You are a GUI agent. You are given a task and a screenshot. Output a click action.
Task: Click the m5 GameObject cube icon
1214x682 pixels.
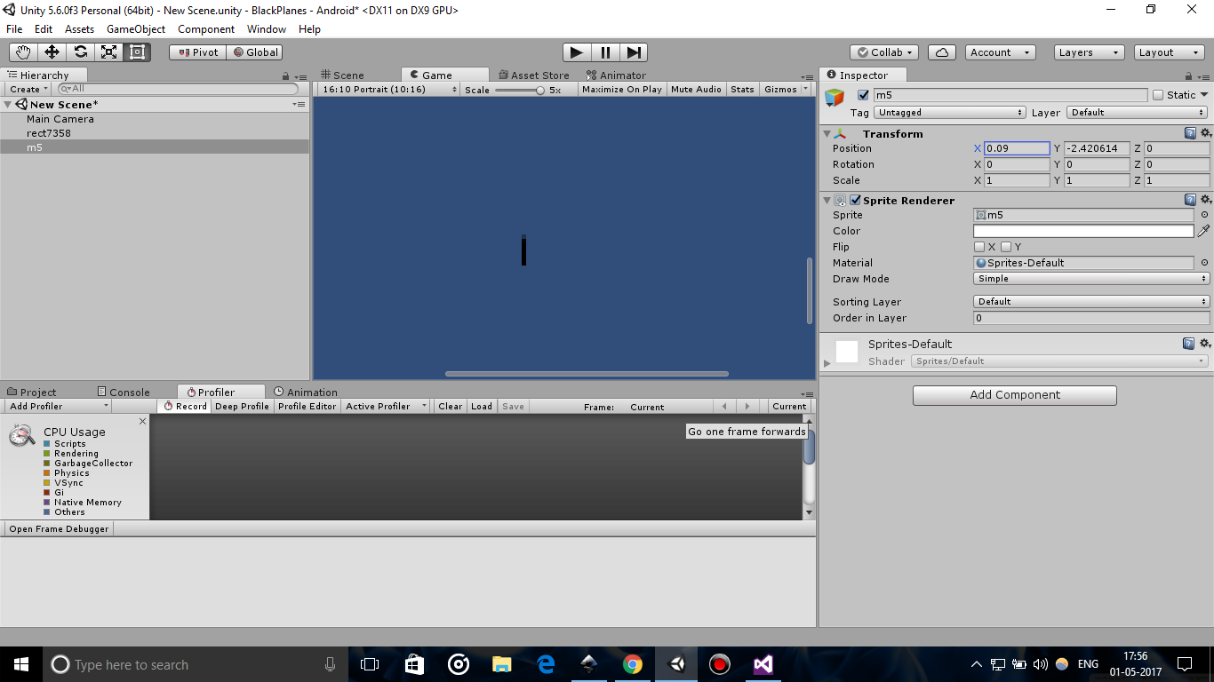click(x=835, y=98)
